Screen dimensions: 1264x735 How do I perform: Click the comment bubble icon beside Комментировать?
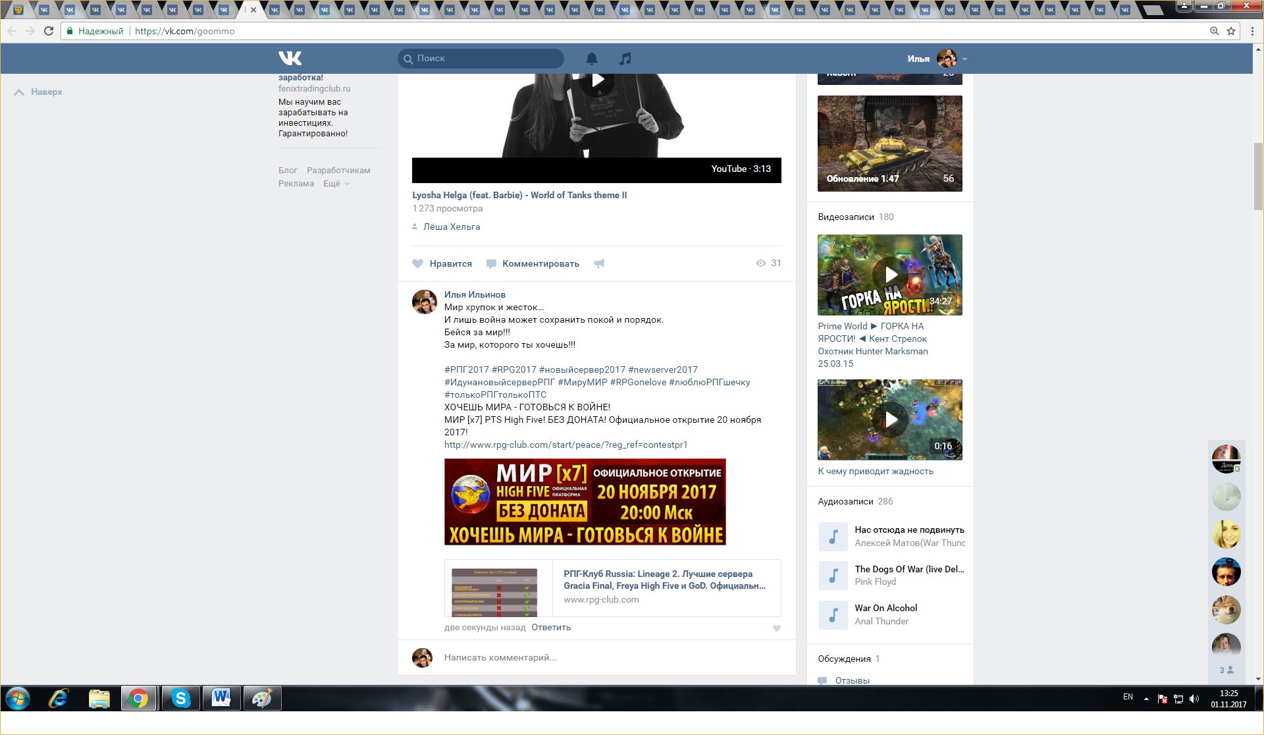tap(491, 263)
